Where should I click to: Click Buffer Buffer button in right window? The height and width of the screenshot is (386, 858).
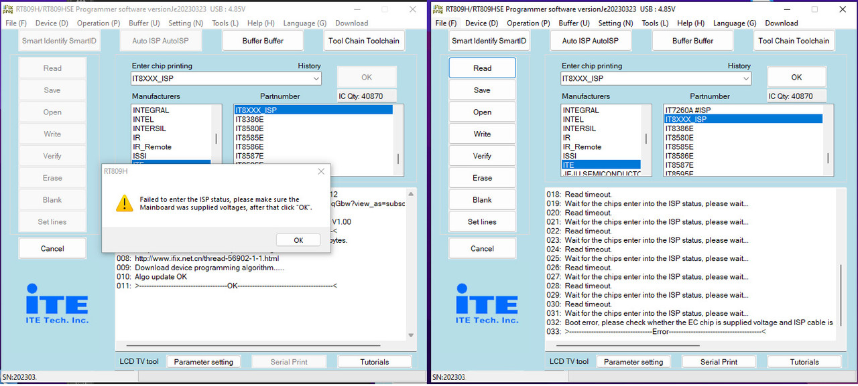pos(693,41)
